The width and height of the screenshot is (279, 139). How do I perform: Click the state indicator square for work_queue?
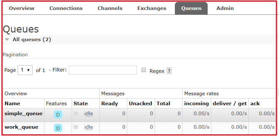76,127
